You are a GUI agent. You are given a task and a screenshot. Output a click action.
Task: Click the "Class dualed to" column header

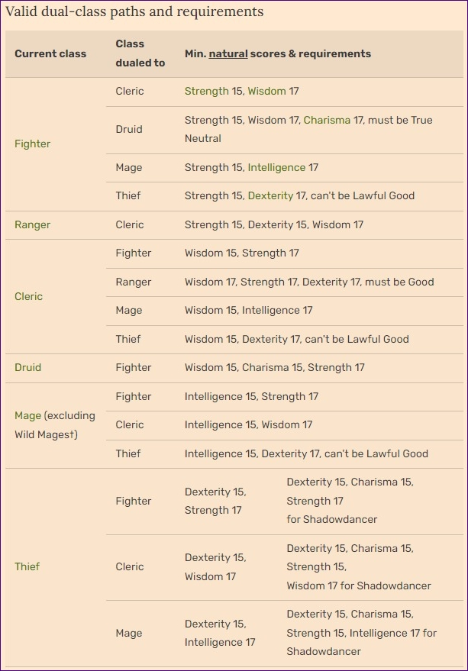pos(140,53)
